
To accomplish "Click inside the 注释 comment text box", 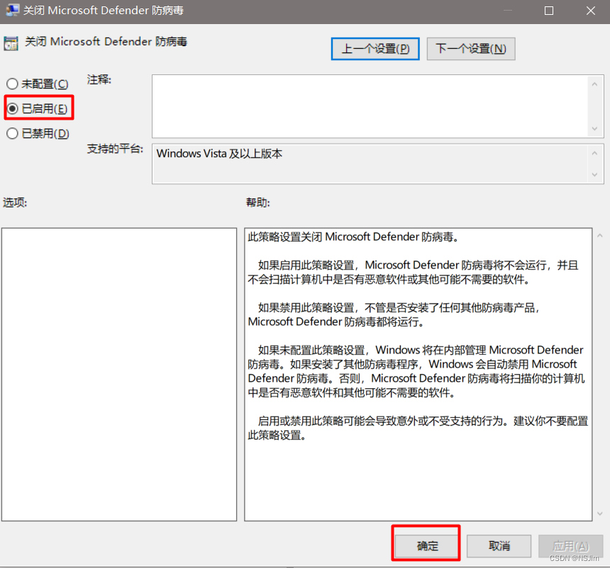I will (370, 106).
